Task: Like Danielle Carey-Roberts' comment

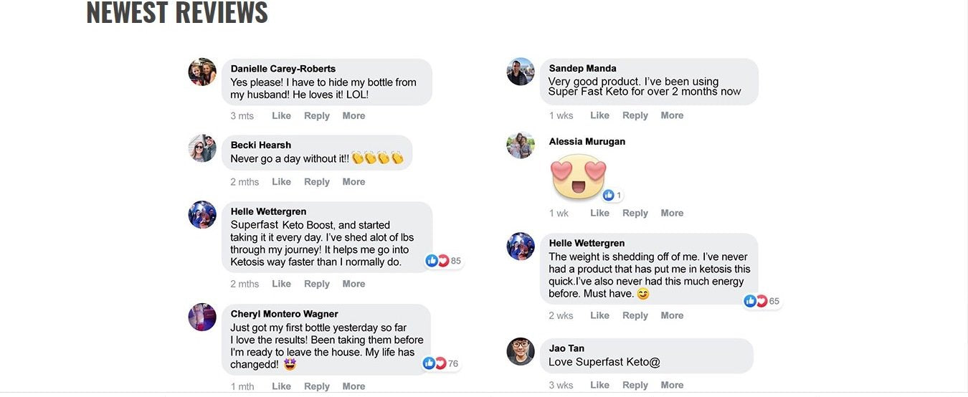Action: point(281,115)
